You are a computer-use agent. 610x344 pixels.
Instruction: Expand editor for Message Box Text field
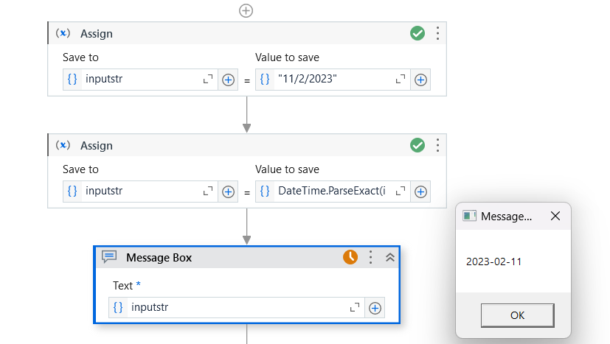point(355,308)
